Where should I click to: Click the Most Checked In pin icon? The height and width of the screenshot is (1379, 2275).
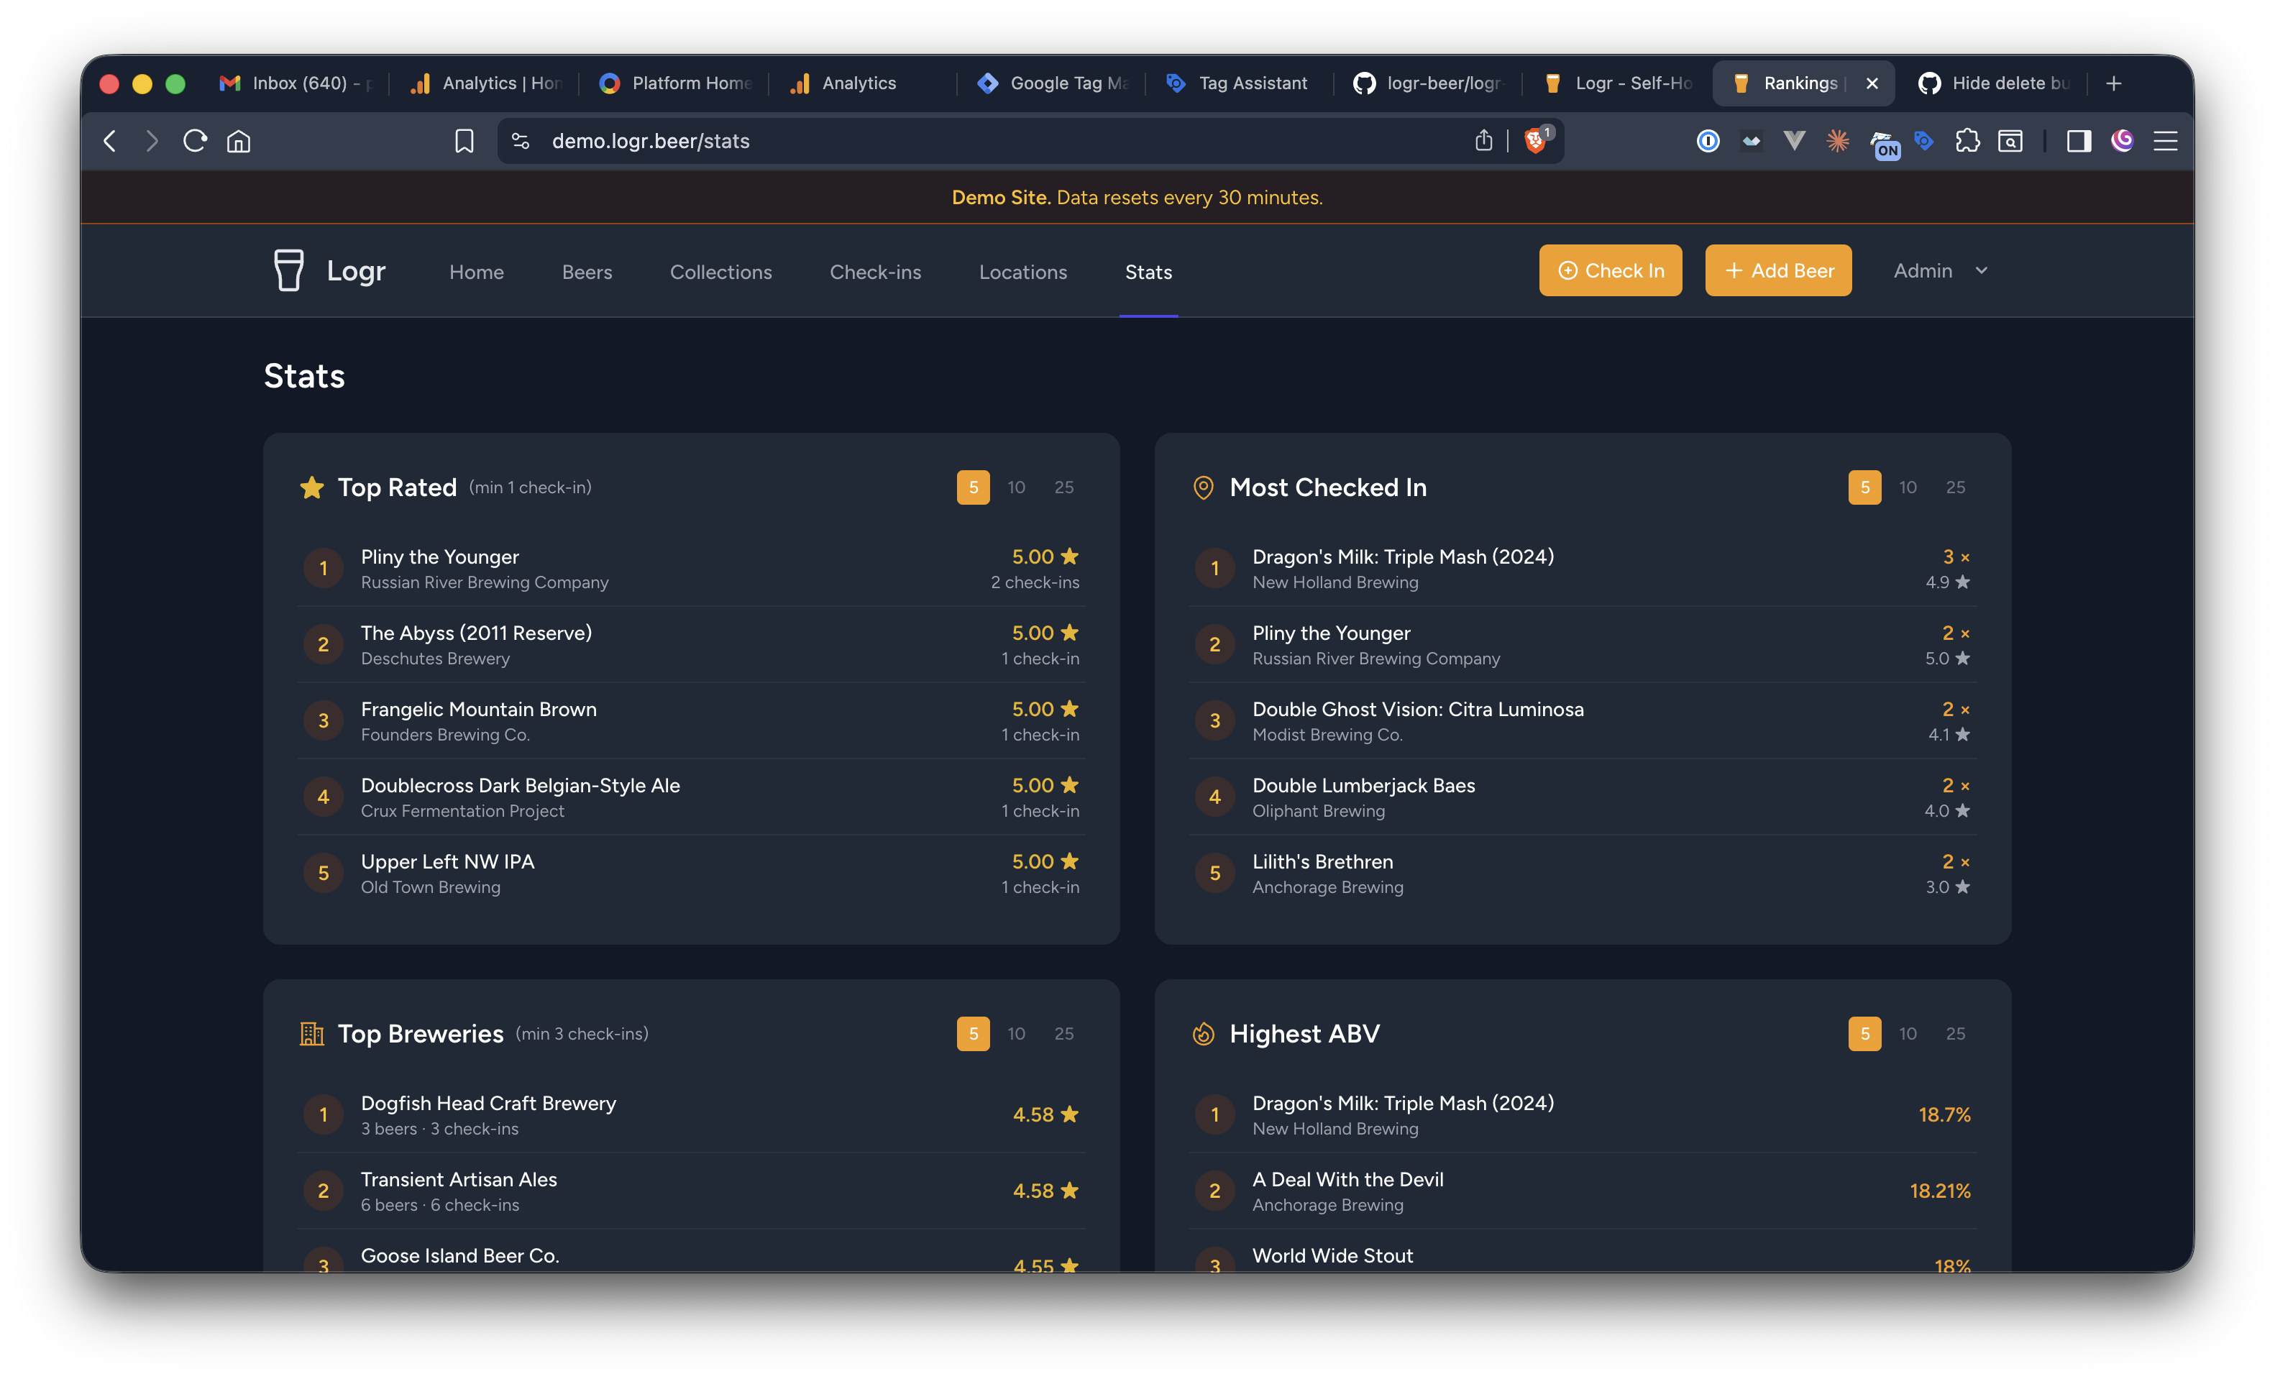tap(1203, 487)
